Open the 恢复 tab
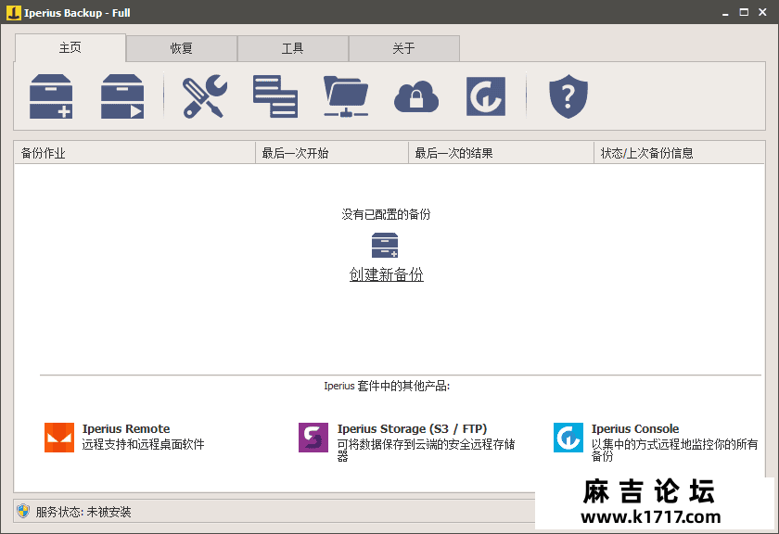The width and height of the screenshot is (779, 534). pos(182,48)
